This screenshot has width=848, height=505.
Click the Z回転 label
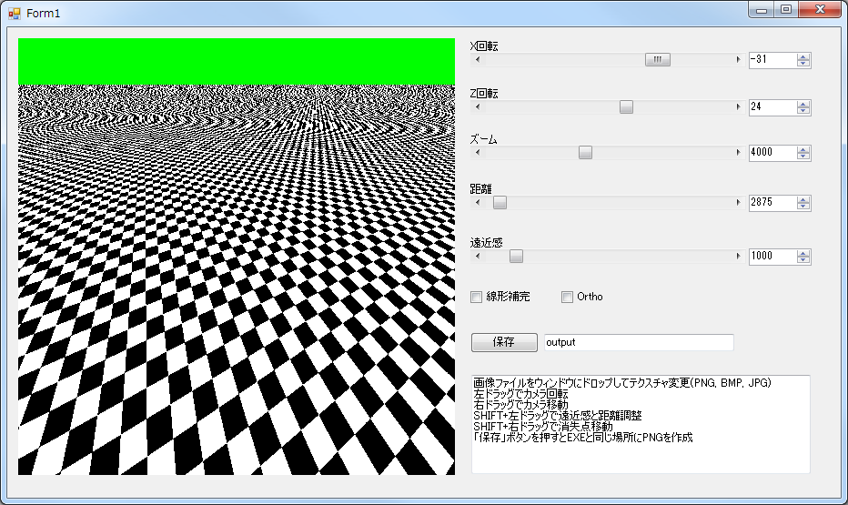coord(484,93)
